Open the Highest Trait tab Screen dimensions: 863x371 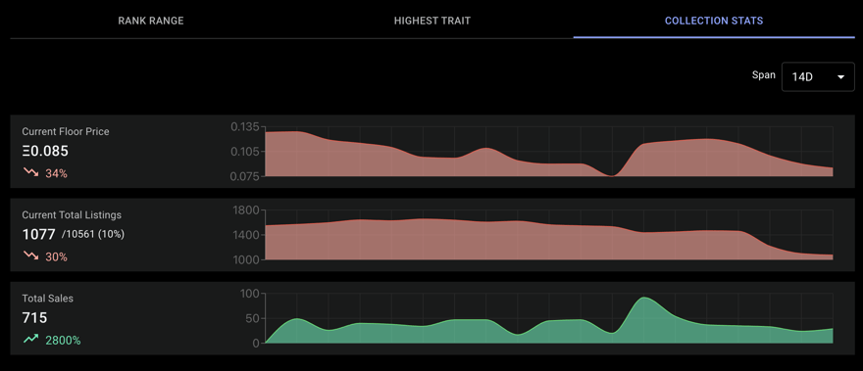432,21
